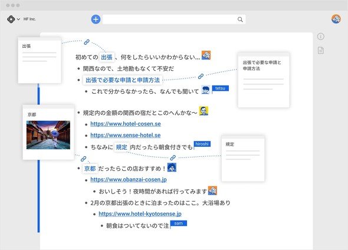Screen dimensions: 348x250
Task: Click the search magnifier icon
Action: (x=240, y=19)
